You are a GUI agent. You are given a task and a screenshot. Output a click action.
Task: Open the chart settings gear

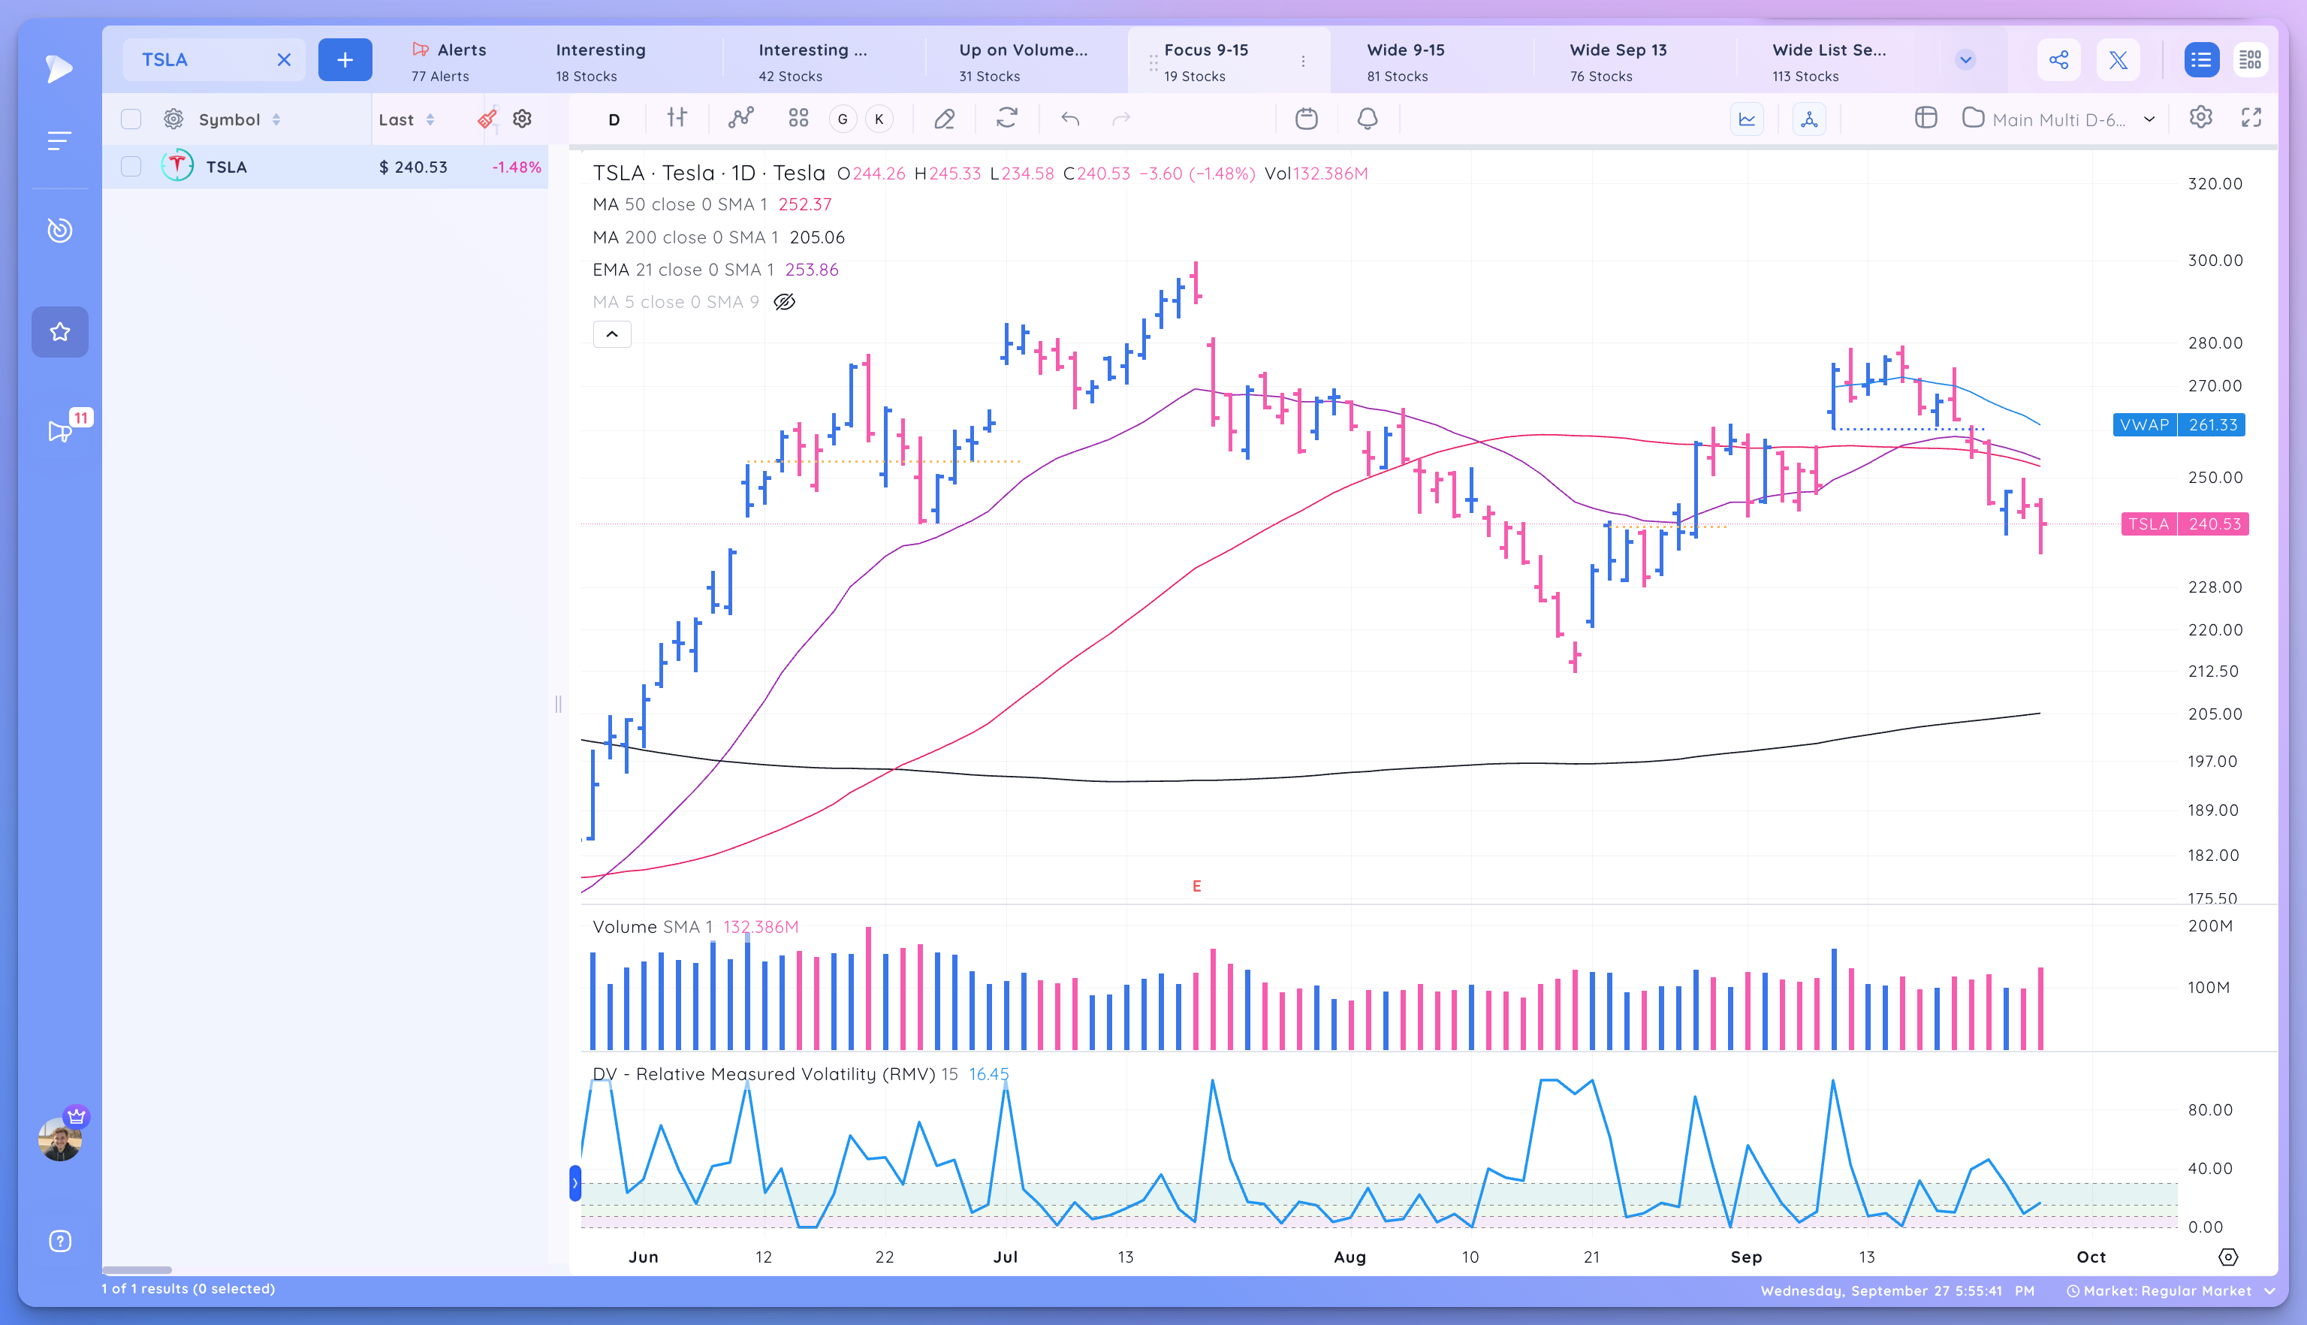click(2201, 117)
